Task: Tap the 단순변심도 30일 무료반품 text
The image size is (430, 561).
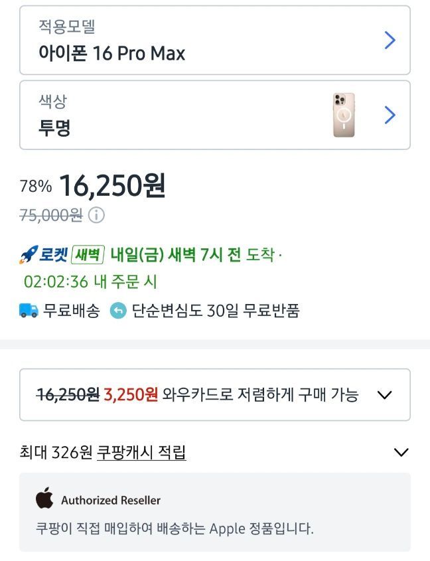Action: coord(216,310)
